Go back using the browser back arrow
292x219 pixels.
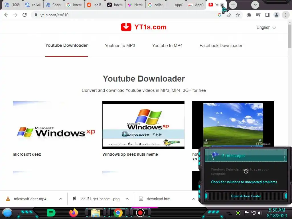(x=6, y=15)
